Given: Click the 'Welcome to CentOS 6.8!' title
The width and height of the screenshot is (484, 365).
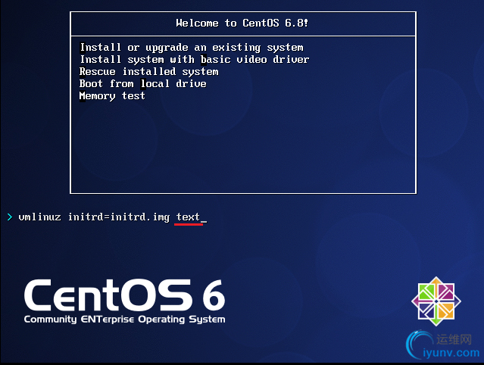Looking at the screenshot, I should click(242, 23).
